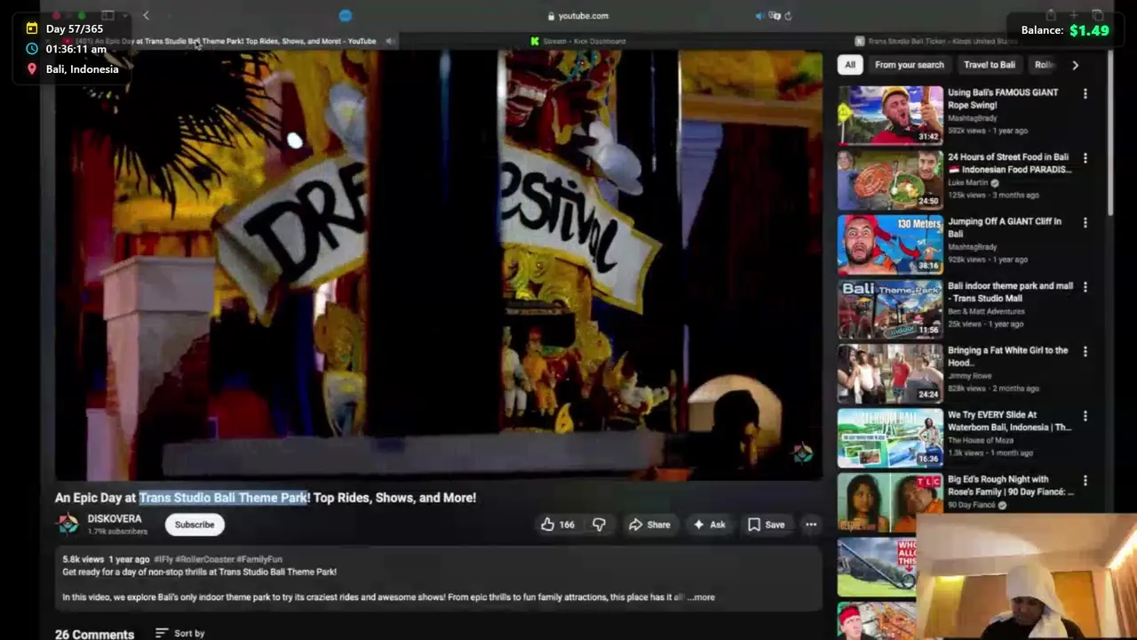This screenshot has width=1137, height=640.
Task: Open thumbnail of Bringing a Fat White Girl
Action: click(890, 373)
